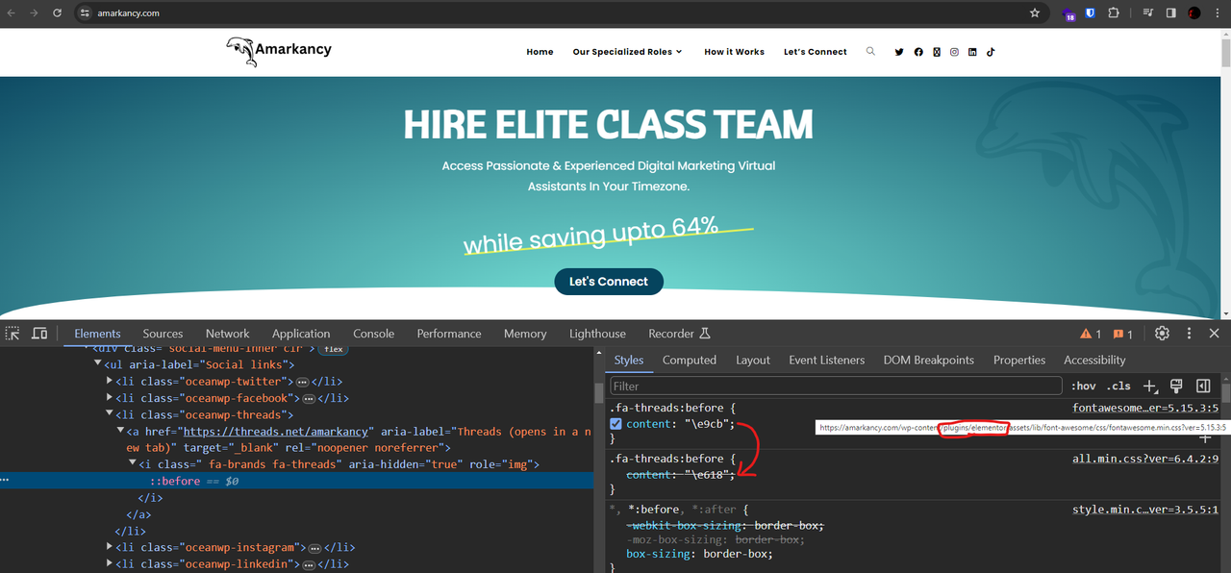This screenshot has height=573, width=1231.
Task: Open the Facebook icon in site header
Action: tap(918, 52)
